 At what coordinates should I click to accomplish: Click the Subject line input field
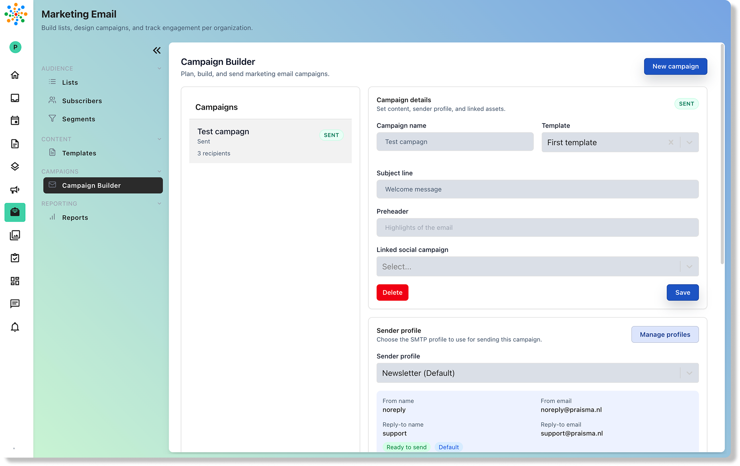coord(537,189)
